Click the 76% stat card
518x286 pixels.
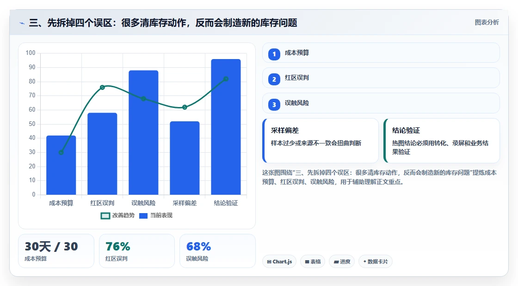[x=137, y=251]
